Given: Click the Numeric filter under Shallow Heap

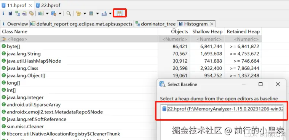Looking at the screenshot, I should tap(207, 39).
